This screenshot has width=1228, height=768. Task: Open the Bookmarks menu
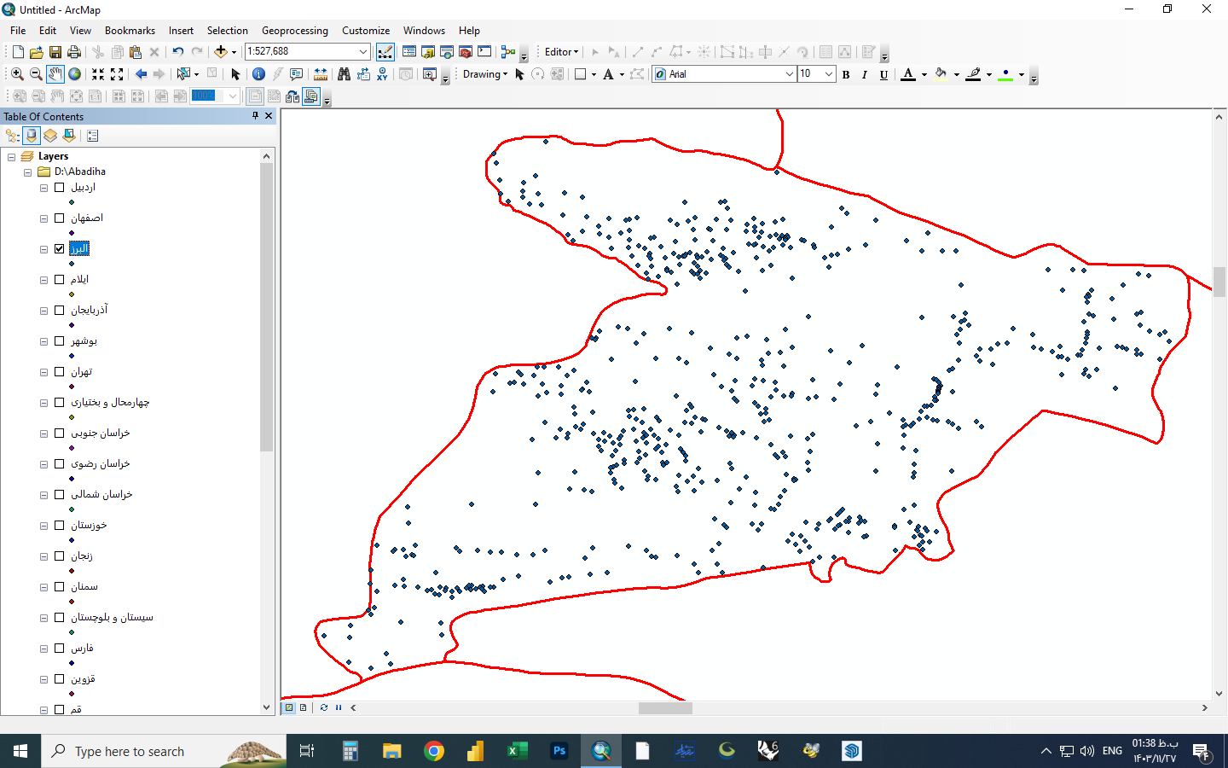130,30
